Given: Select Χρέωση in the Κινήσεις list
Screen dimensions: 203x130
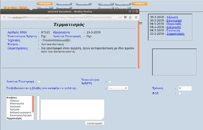Looking at the screenshot, I should [x=15, y=109].
